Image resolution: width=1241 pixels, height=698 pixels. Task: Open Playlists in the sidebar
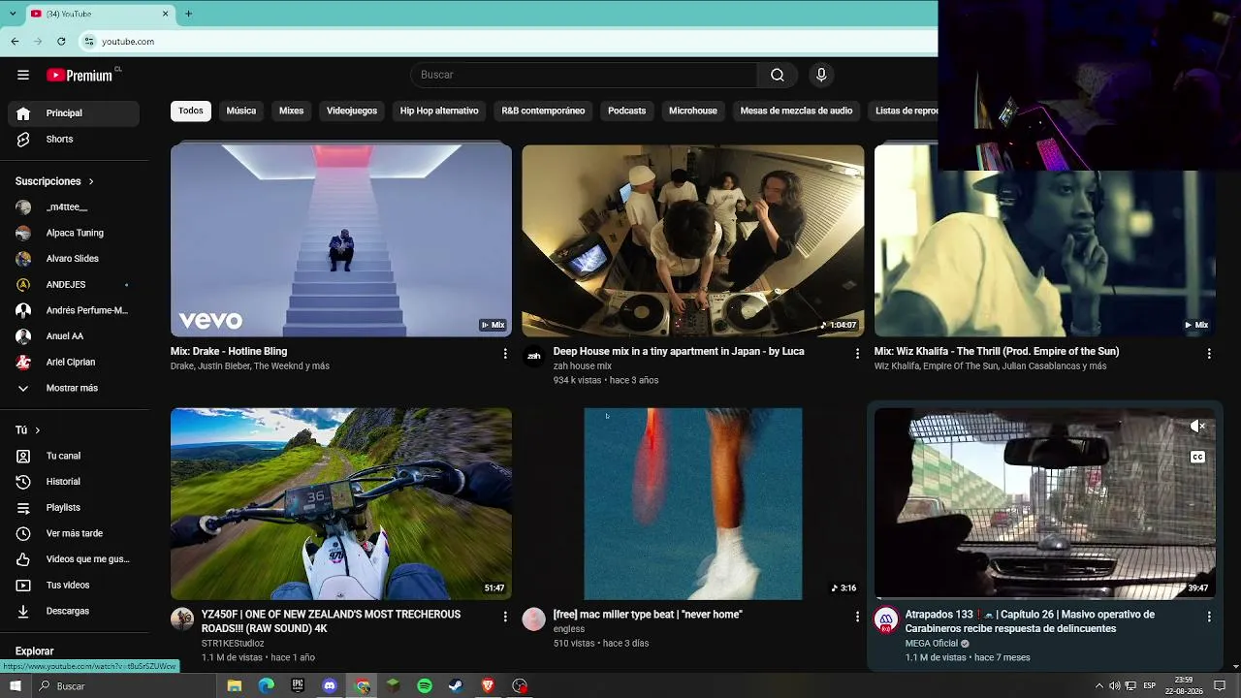pos(74,508)
